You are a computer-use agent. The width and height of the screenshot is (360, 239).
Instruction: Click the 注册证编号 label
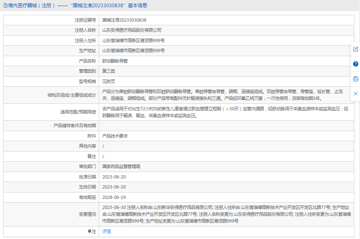click(85, 20)
